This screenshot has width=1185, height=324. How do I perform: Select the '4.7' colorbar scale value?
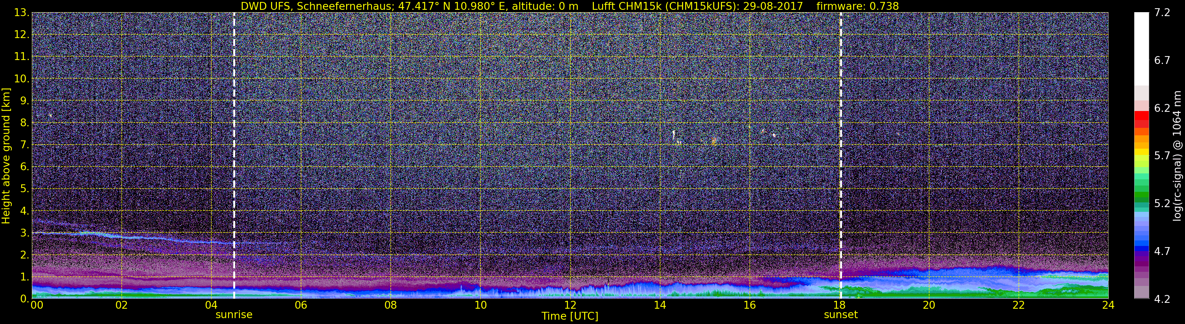1162,251
